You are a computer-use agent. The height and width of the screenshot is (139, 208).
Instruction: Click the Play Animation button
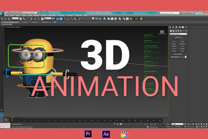[191, 124]
